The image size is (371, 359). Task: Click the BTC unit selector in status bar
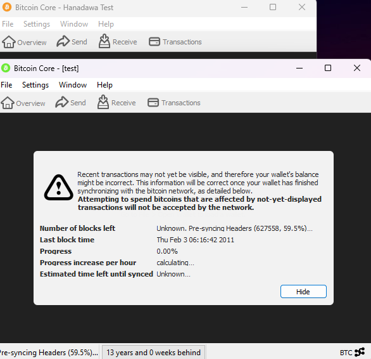click(346, 353)
